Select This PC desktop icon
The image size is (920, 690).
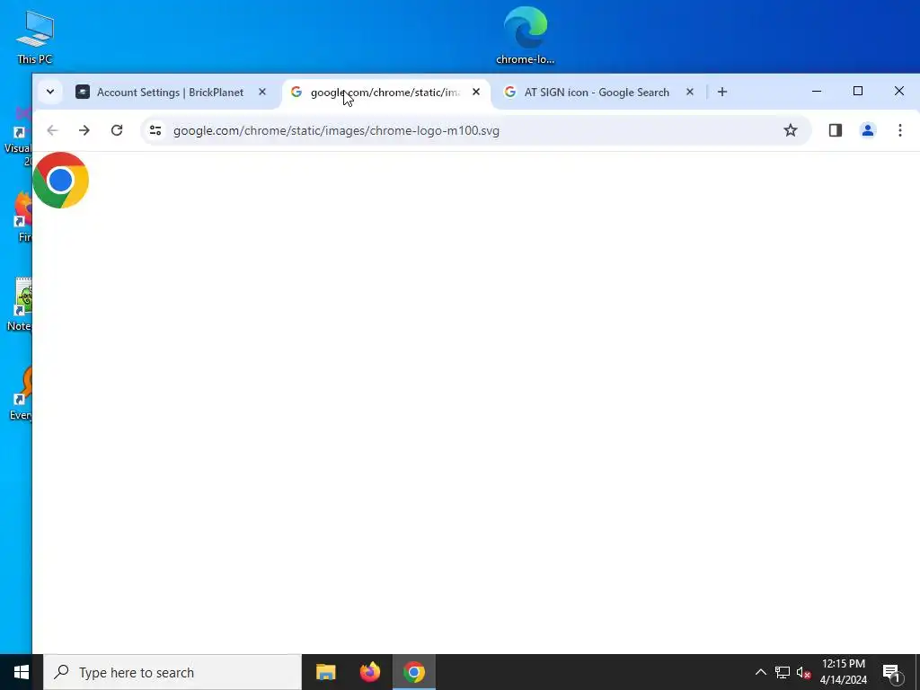coord(35,37)
